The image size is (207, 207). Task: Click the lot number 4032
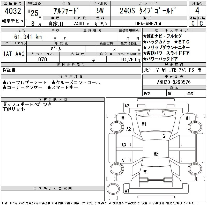coord(13,11)
